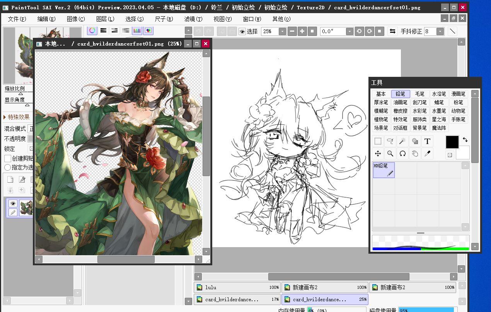This screenshot has height=312, width=491.
Task: Click the undo arrow in the toolbar
Action: click(198, 31)
